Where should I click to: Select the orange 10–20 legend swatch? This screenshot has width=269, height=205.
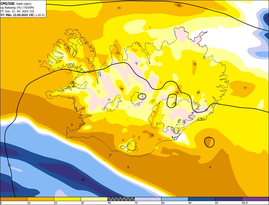[41, 199]
